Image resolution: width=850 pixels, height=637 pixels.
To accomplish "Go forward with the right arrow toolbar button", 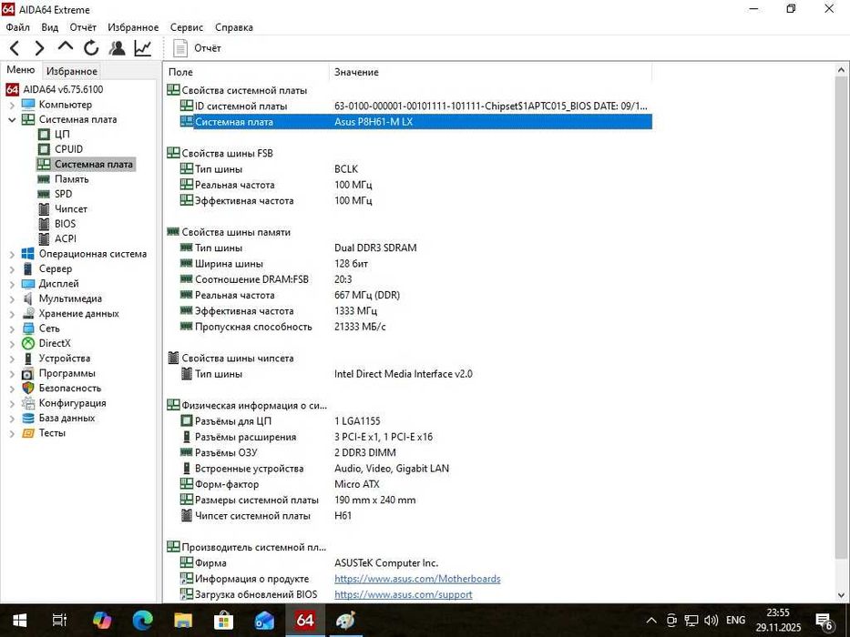I will point(39,48).
